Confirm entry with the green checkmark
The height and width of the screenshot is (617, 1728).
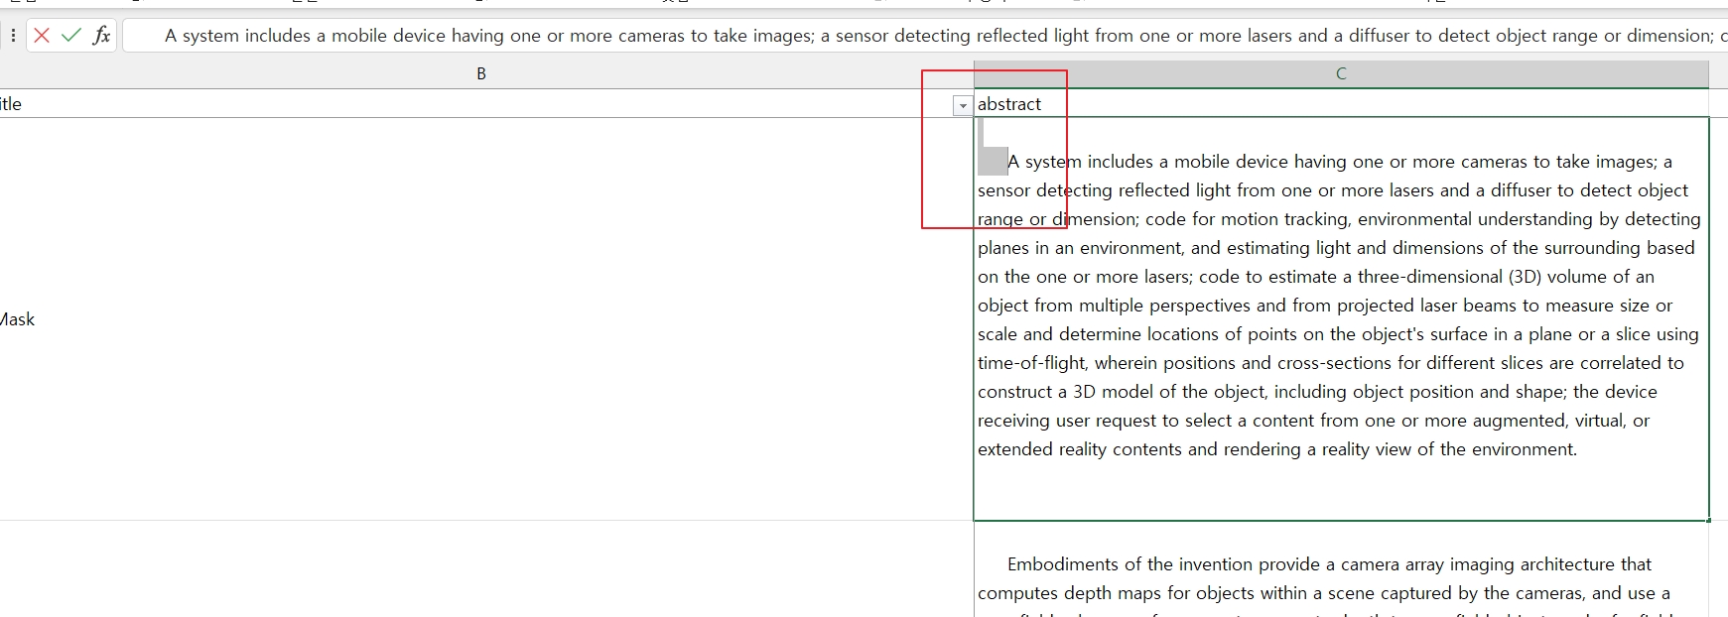coord(71,36)
